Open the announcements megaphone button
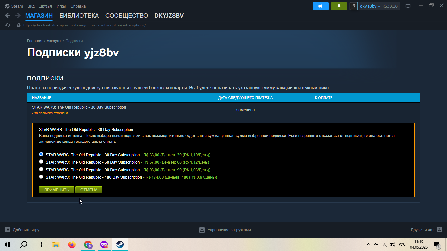This screenshot has width=447, height=251. [320, 6]
